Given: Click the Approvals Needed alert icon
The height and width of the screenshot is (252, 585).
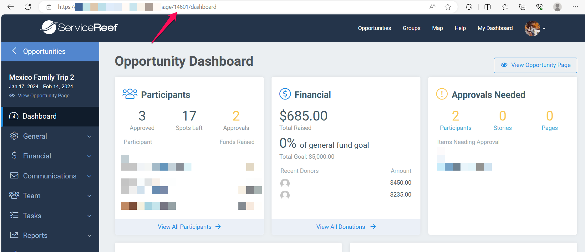Looking at the screenshot, I should (x=442, y=94).
